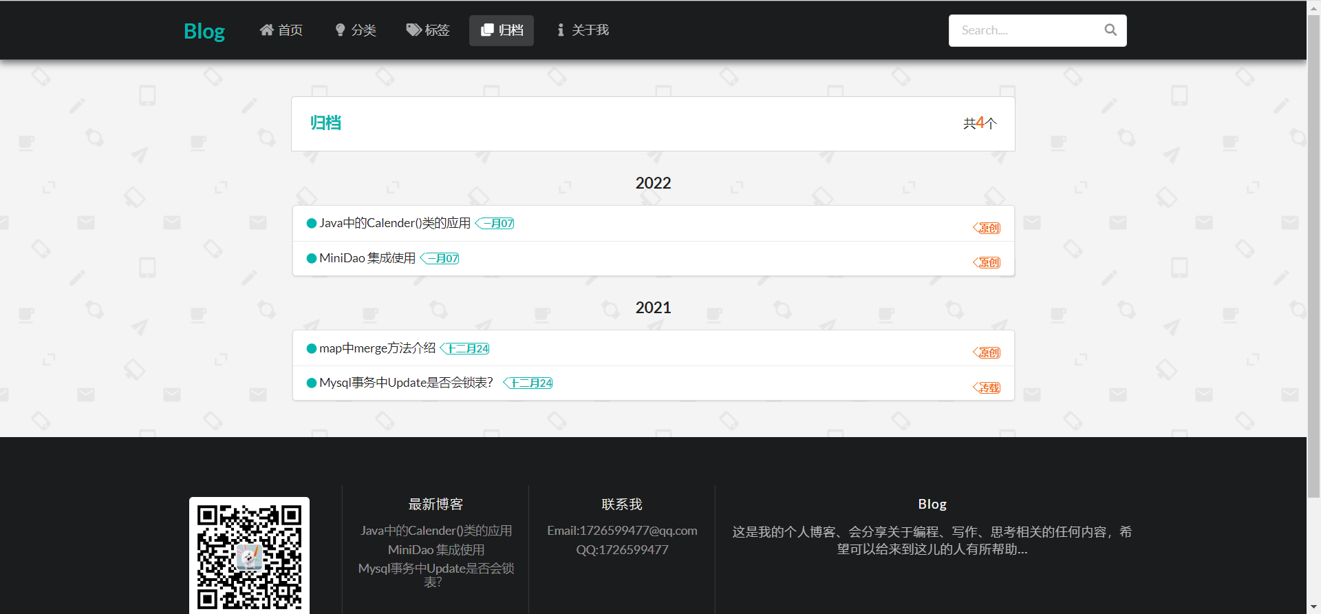Click 转载 label on Mysql row
Viewport: 1321px width, 614px height.
click(987, 388)
